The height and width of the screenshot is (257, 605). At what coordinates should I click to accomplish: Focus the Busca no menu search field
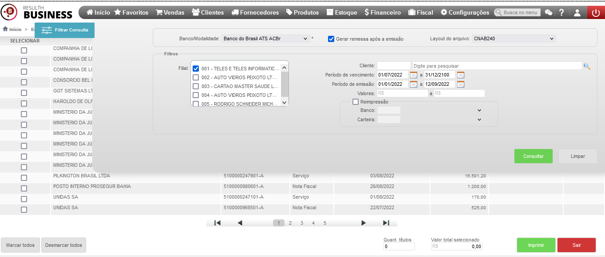[518, 12]
